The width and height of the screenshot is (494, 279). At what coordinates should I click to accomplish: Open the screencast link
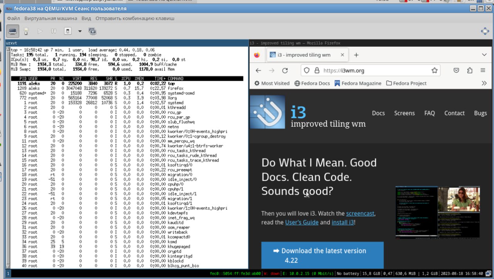[360, 213]
